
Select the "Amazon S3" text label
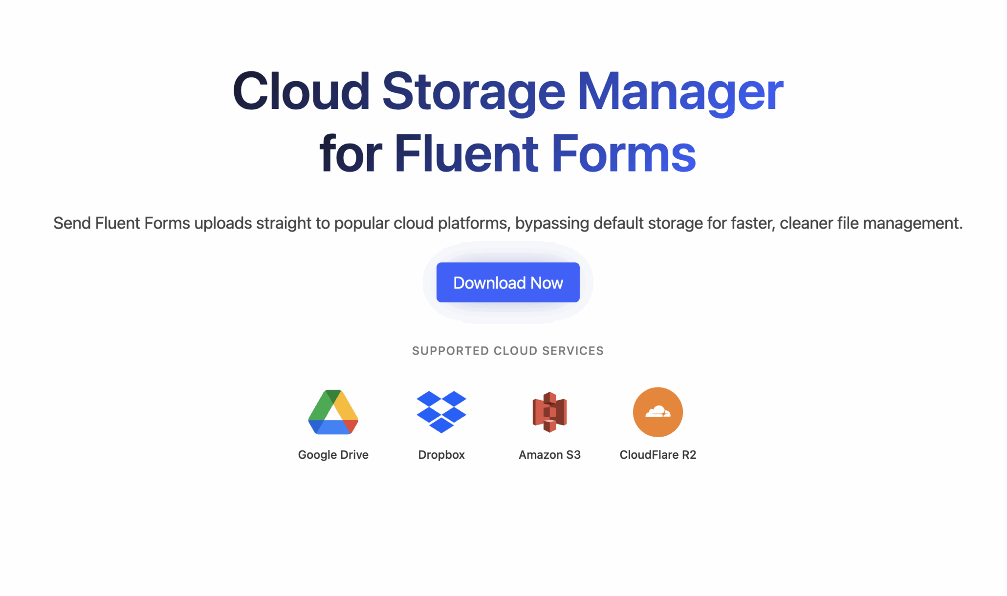(x=549, y=455)
